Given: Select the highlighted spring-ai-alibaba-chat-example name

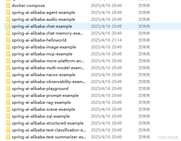Looking at the screenshot, I should click(42, 26).
